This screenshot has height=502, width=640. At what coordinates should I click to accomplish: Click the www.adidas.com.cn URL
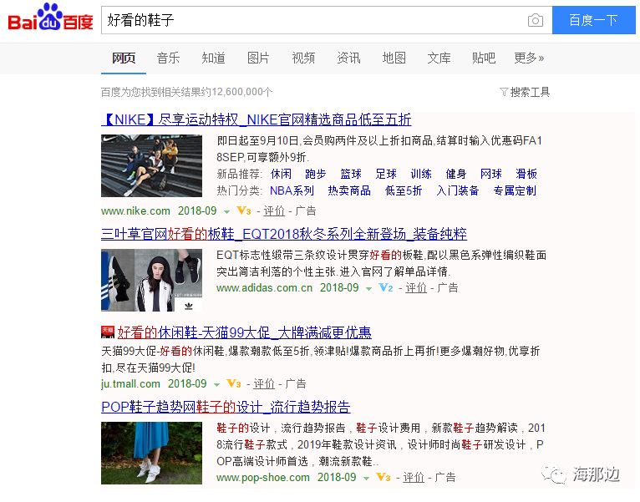click(265, 287)
